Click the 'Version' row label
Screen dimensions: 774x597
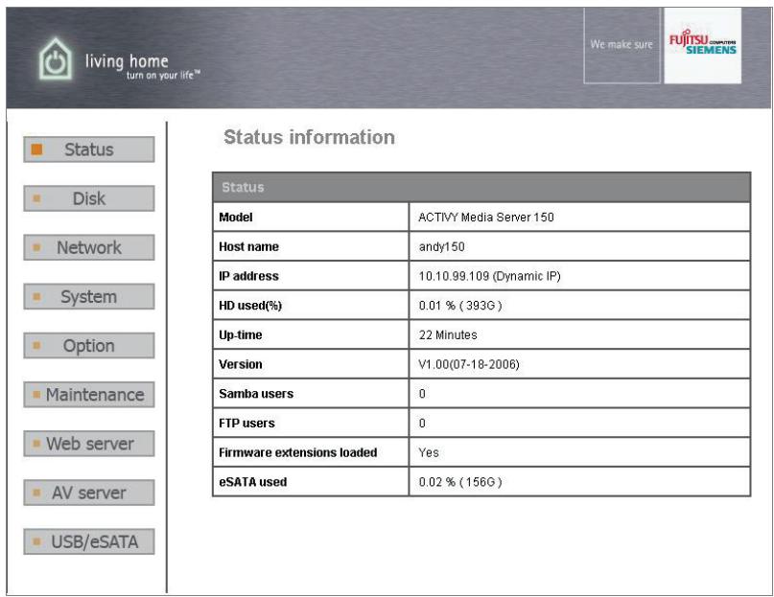tap(241, 364)
